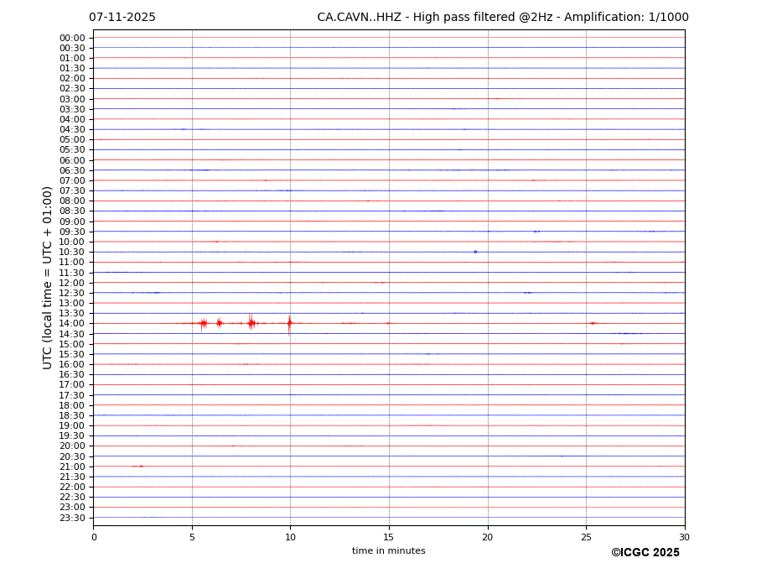Image resolution: width=777 pixels, height=584 pixels.
Task: Click the blue blip near minute 22 on 09:30
Action: pyautogui.click(x=536, y=232)
